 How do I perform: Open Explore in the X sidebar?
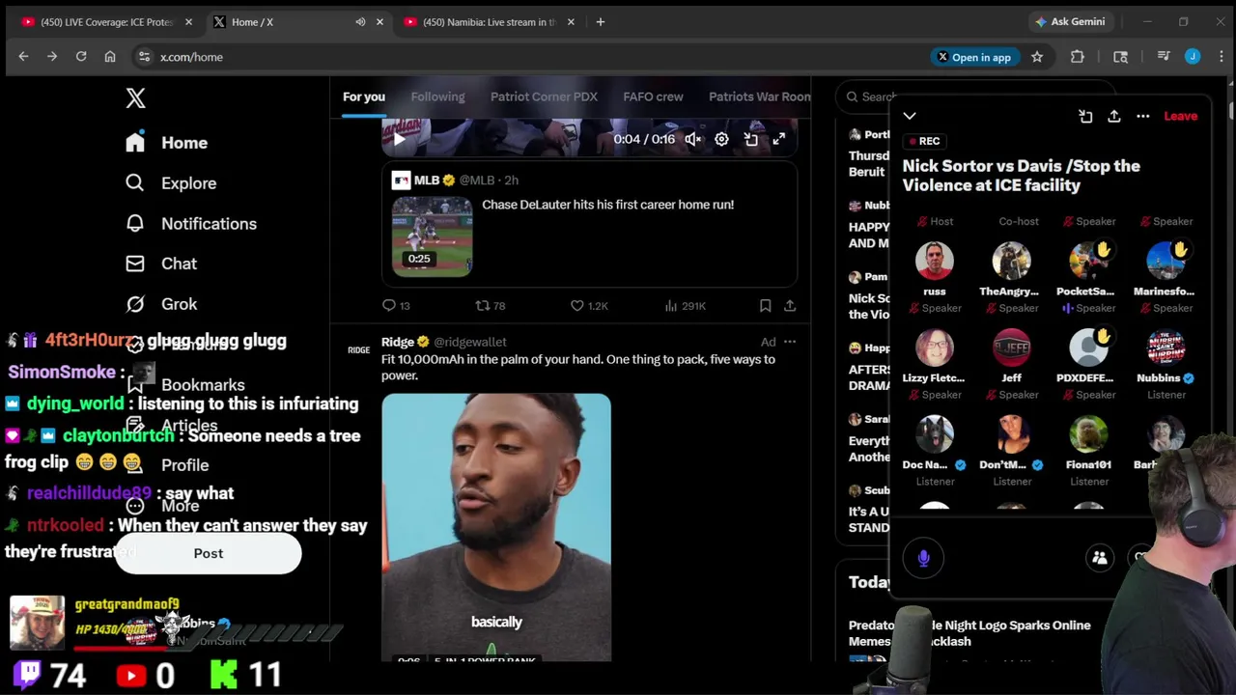pos(170,183)
